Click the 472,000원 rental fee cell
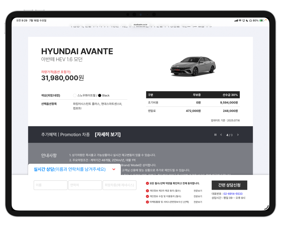 tap(193, 111)
